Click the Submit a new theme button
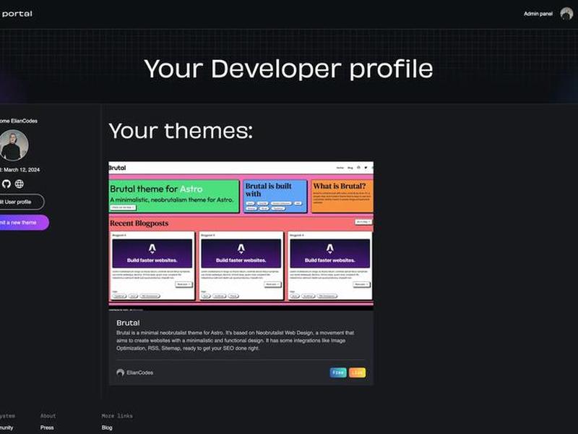This screenshot has width=578, height=434. pos(24,223)
